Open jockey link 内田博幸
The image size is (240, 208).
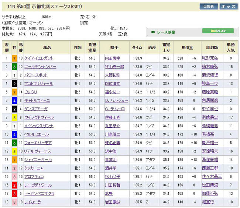coord(112,58)
